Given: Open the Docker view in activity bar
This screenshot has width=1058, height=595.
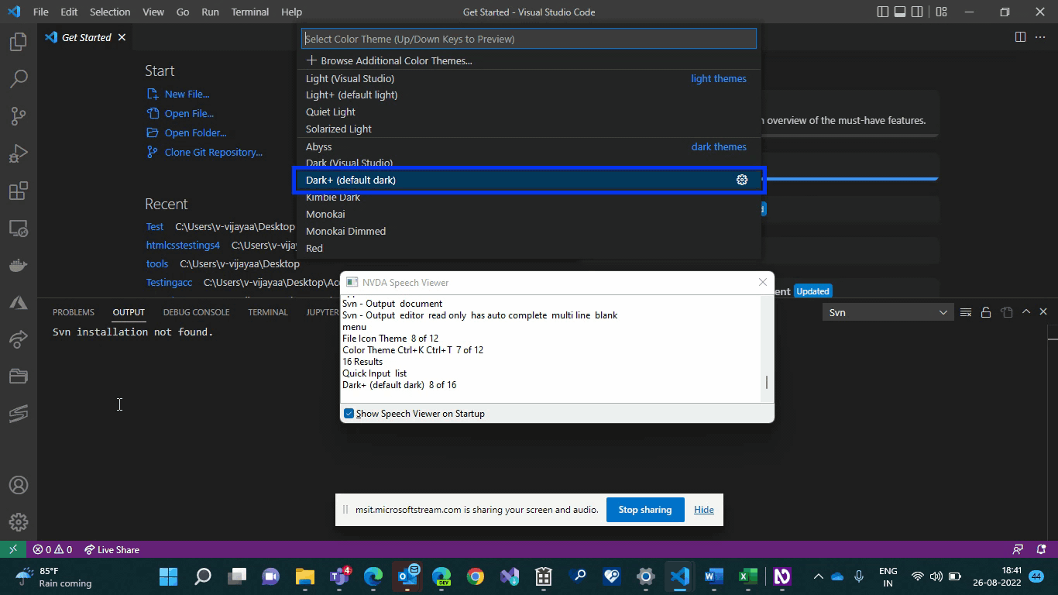Looking at the screenshot, I should point(19,266).
